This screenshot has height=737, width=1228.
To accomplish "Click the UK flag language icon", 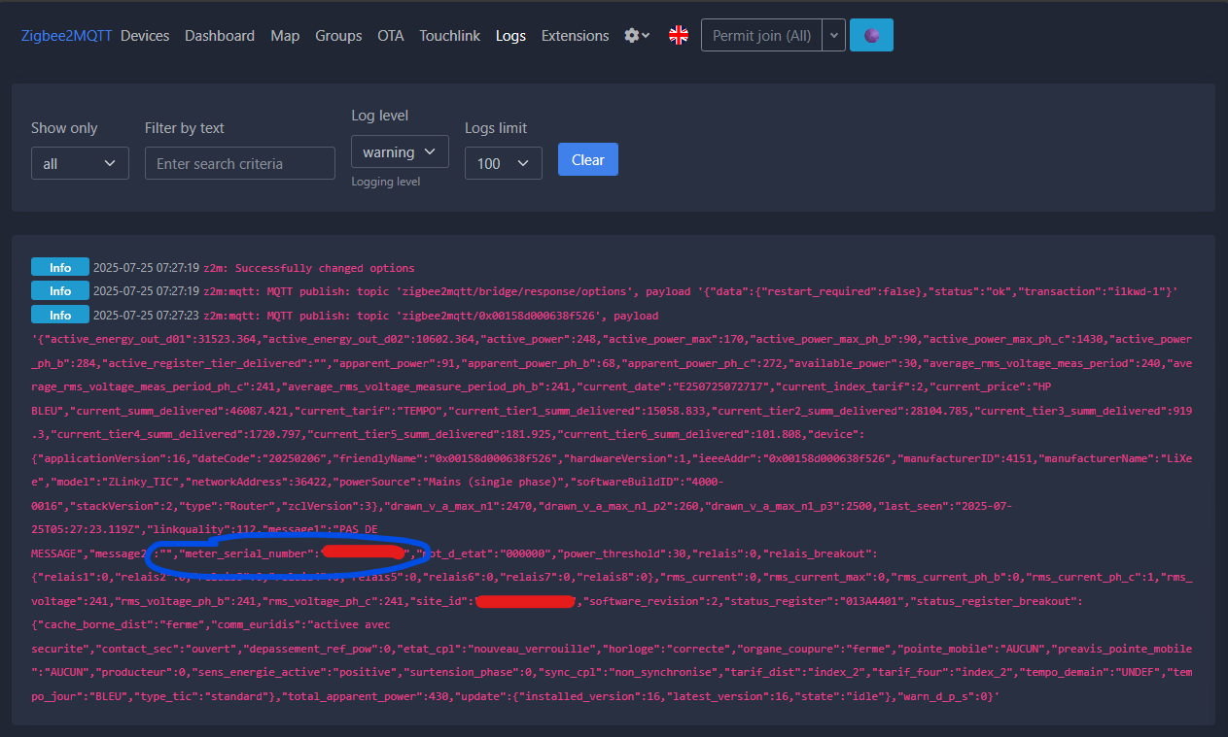I will tap(679, 36).
